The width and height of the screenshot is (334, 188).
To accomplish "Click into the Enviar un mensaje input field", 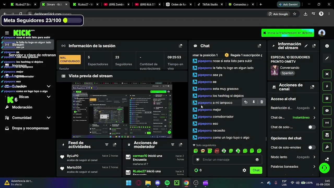I will (x=227, y=160).
